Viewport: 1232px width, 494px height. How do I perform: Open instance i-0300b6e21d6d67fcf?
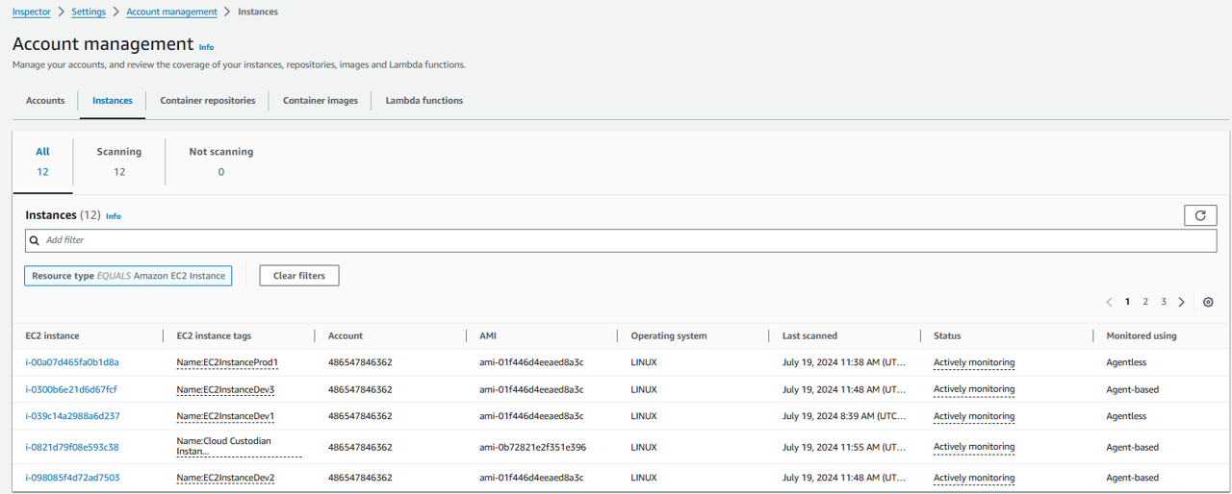[x=71, y=389]
